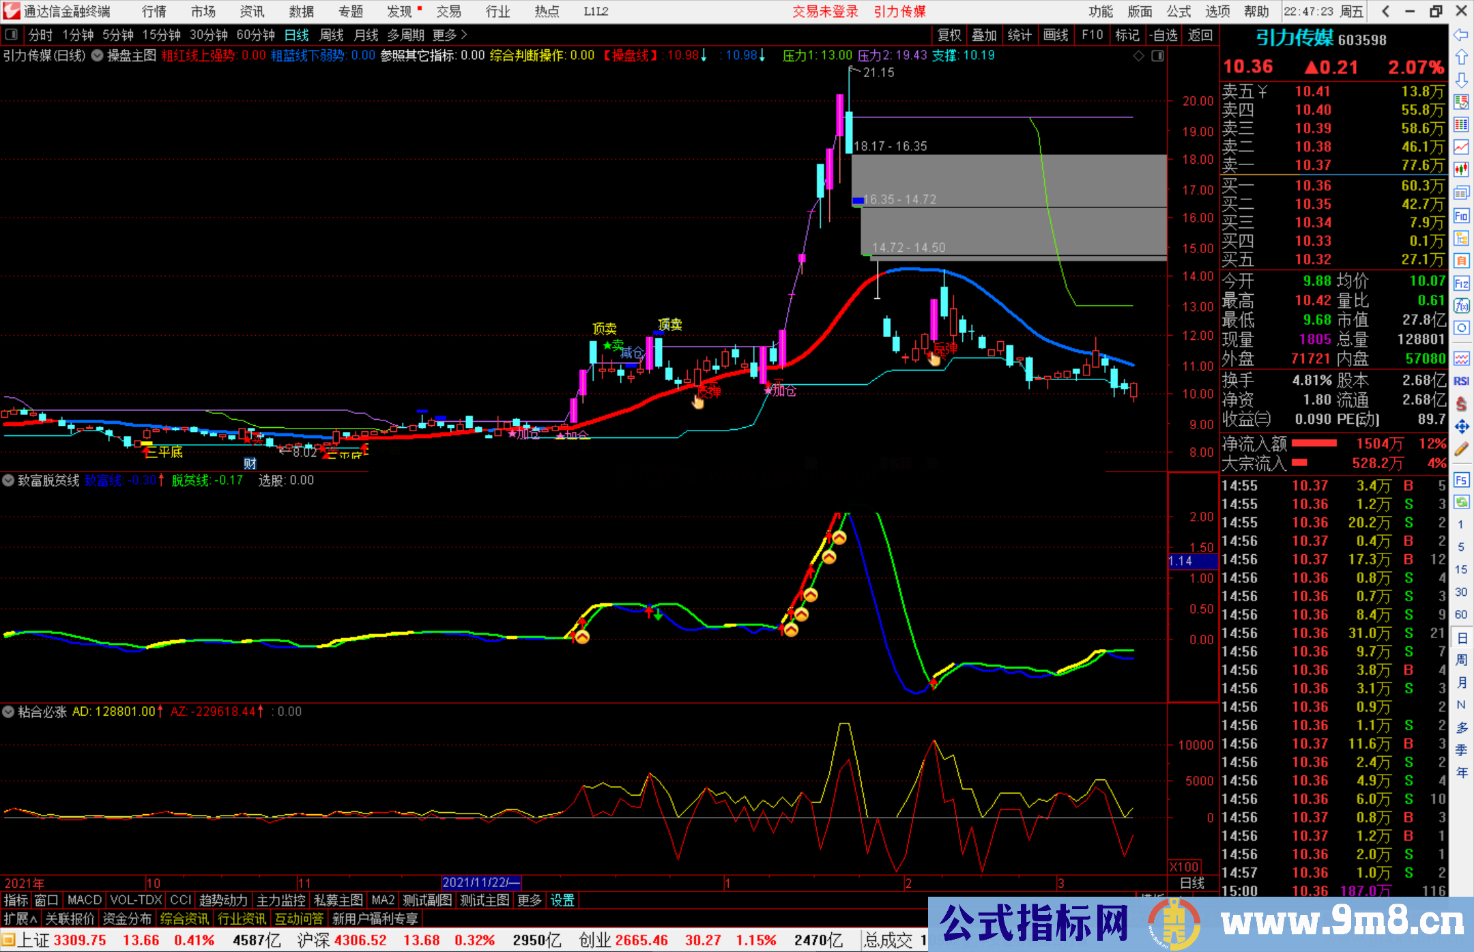
Task: Toggle the 致富脱贫线 indicator round button
Action: 8,480
